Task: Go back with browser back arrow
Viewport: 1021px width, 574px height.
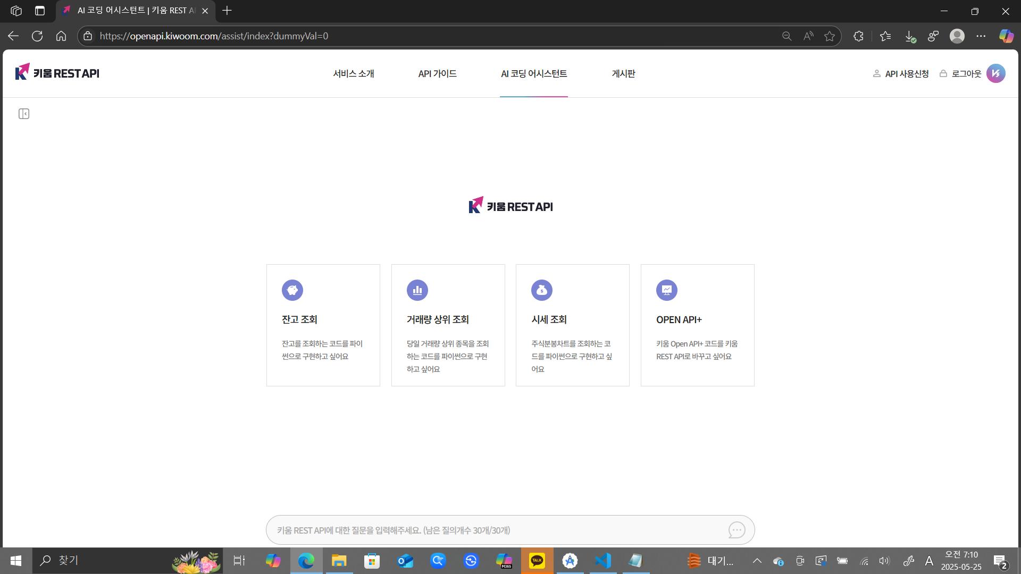Action: click(13, 36)
